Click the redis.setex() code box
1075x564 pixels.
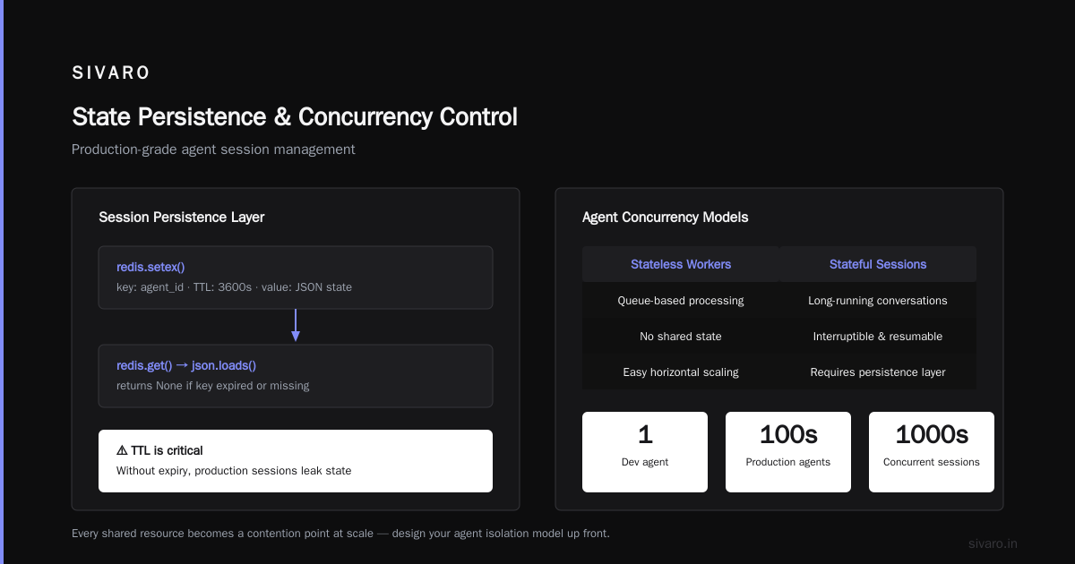296,278
